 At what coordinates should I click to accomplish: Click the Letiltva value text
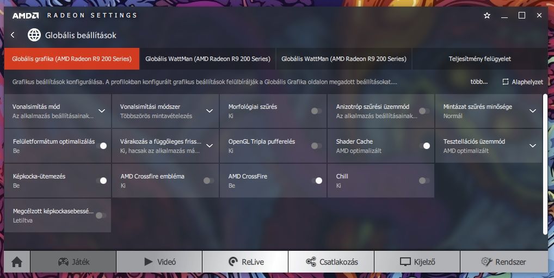pos(23,220)
